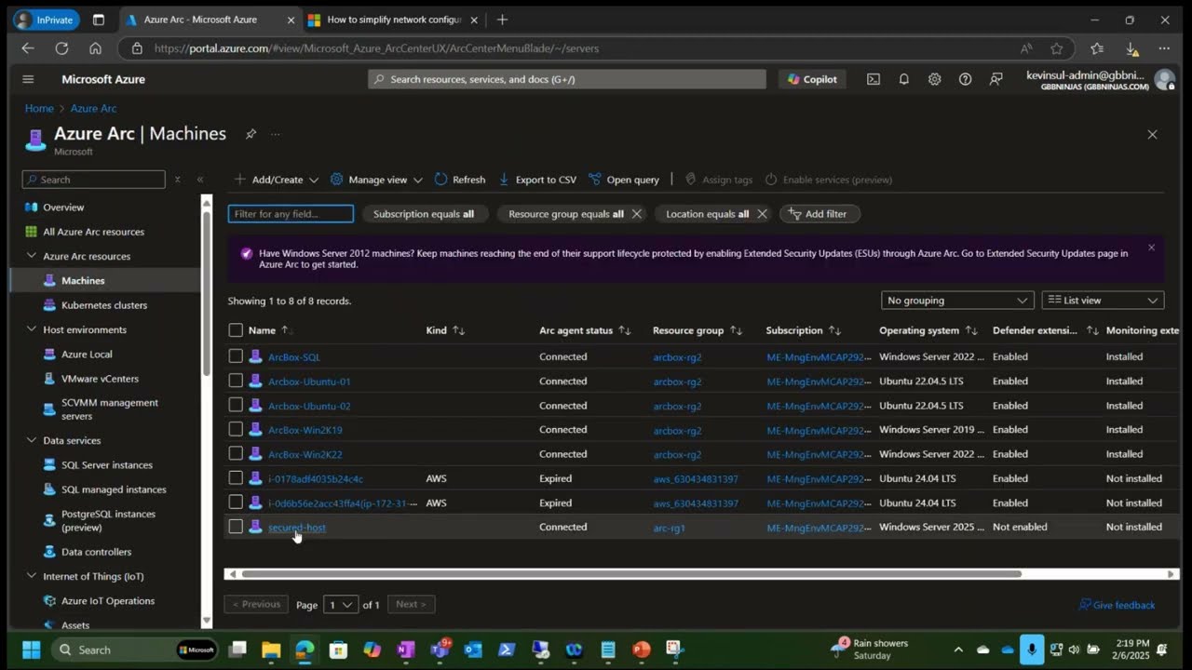This screenshot has width=1192, height=670.
Task: Collapse the left navigation menu
Action: tap(200, 180)
